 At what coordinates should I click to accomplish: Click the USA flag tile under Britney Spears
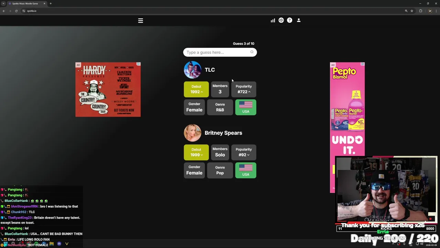[x=246, y=170]
